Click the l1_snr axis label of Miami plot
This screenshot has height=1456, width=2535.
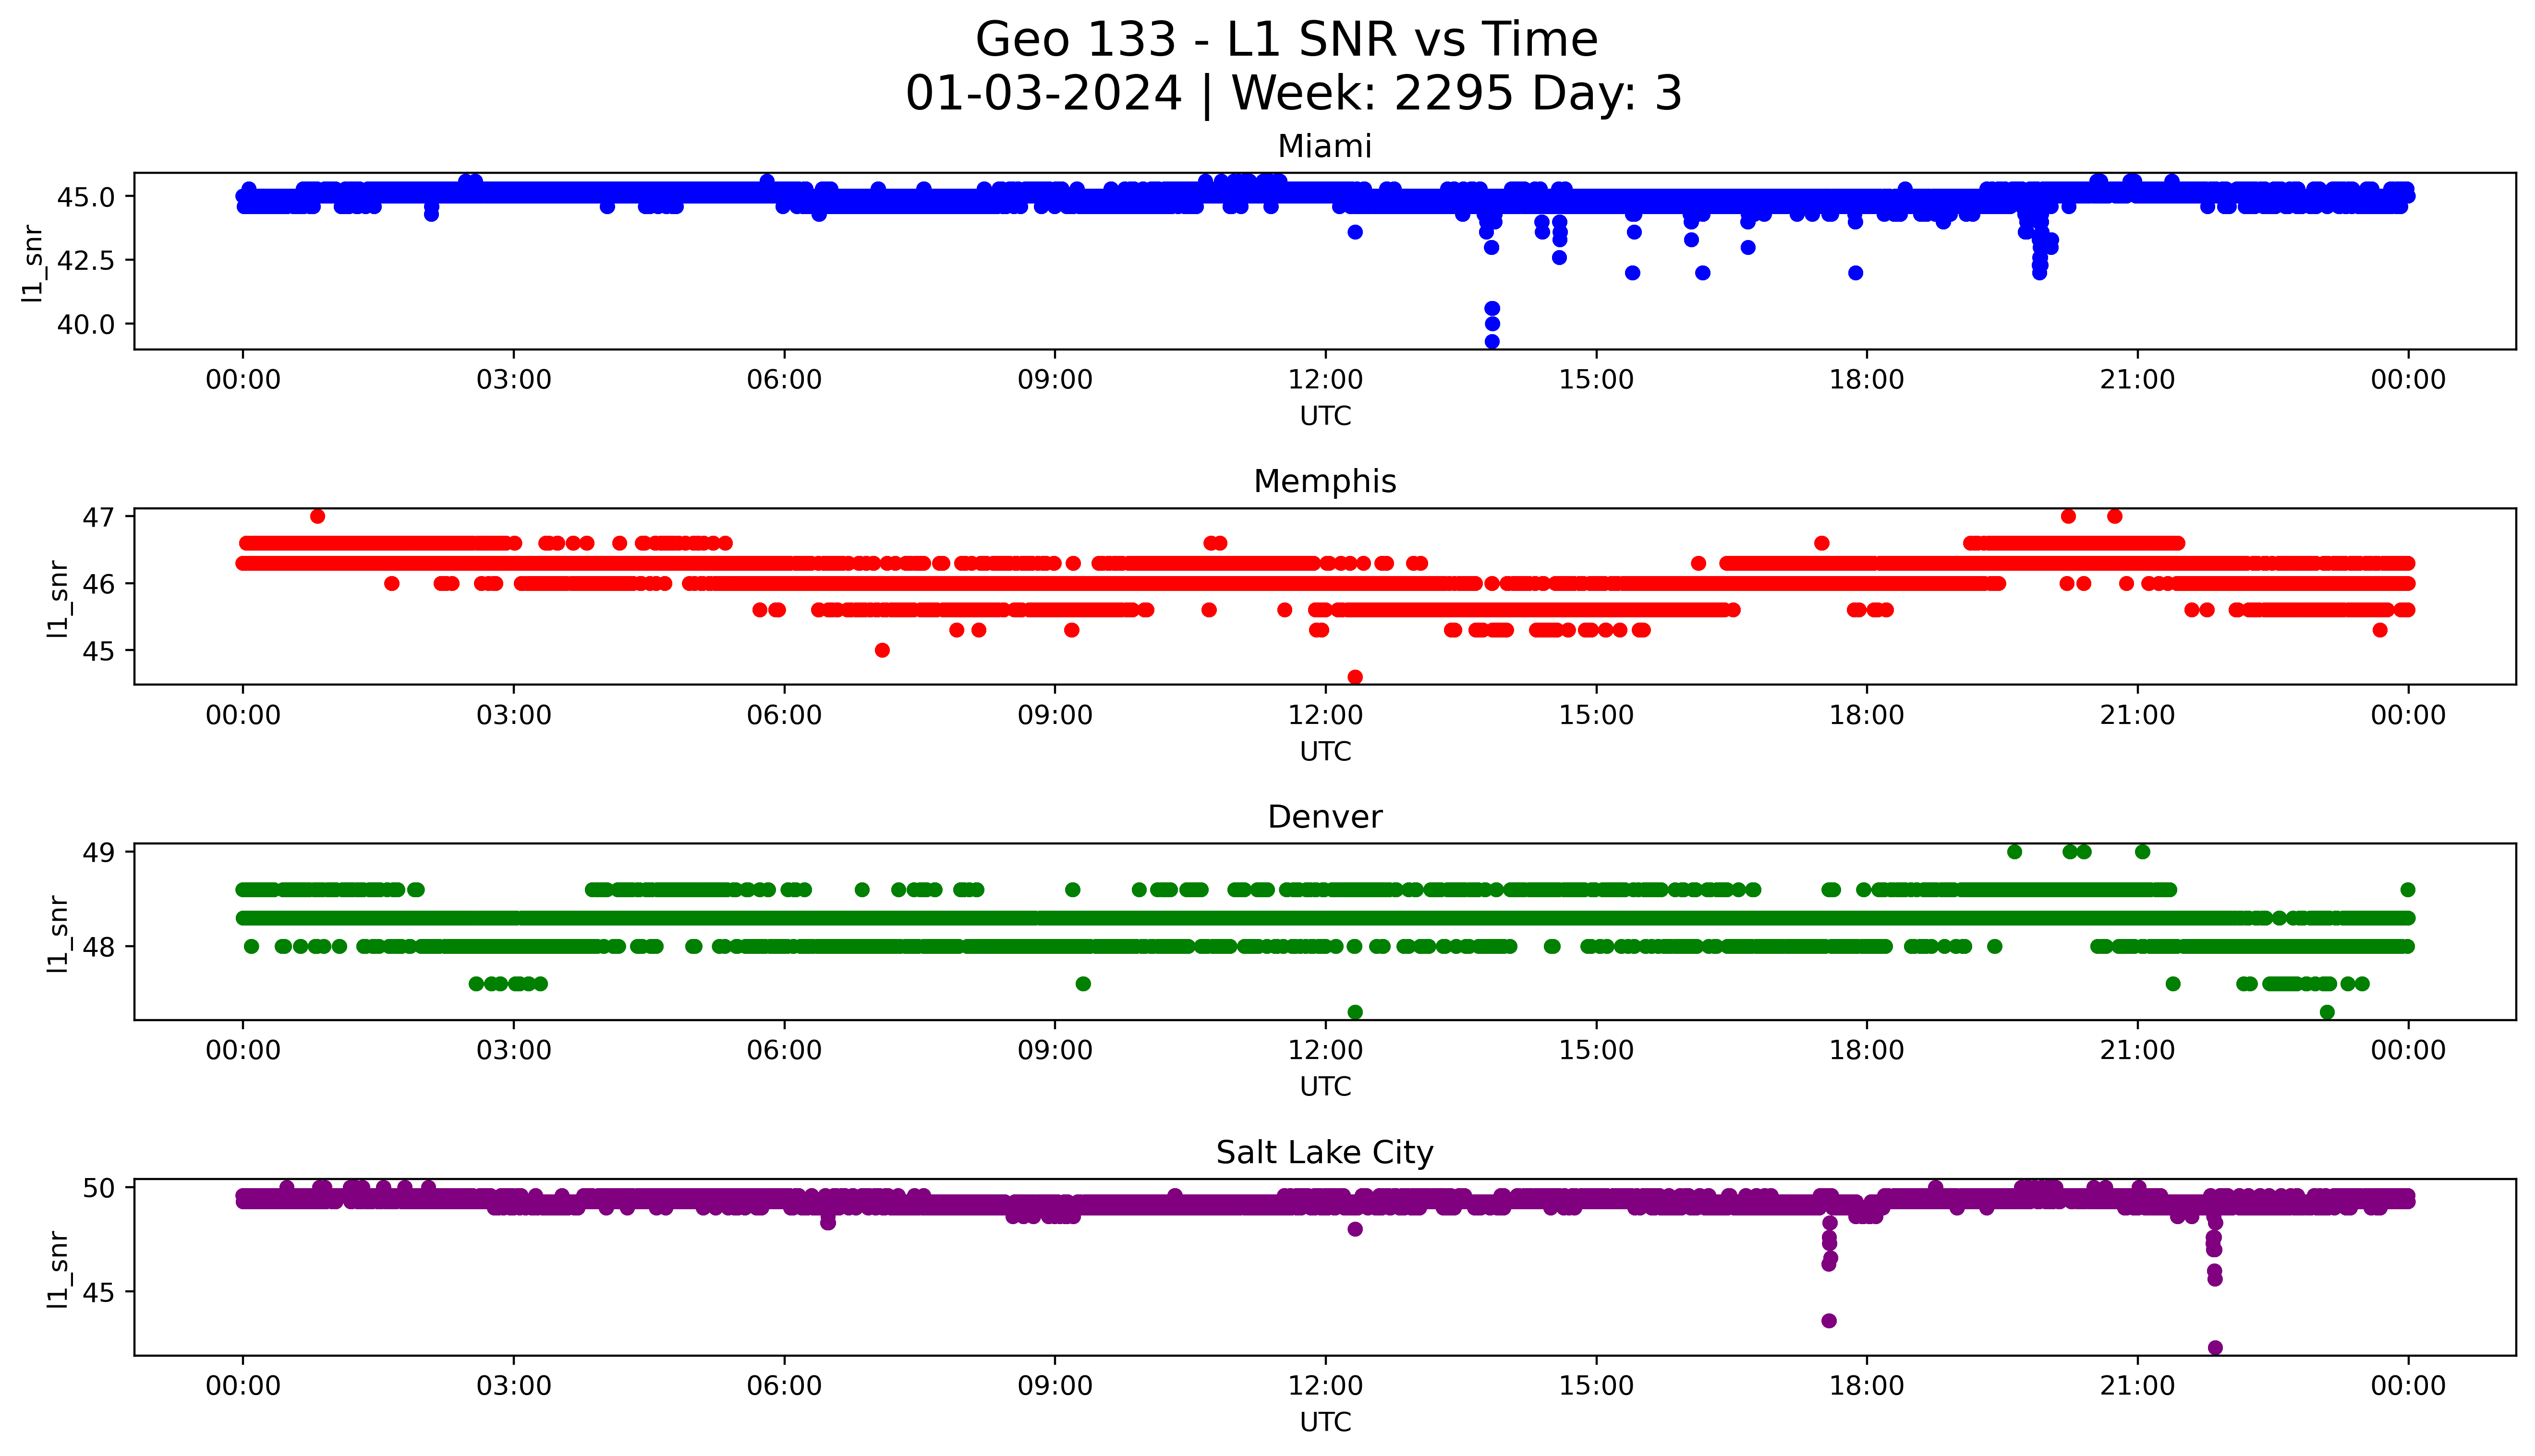tap(34, 263)
